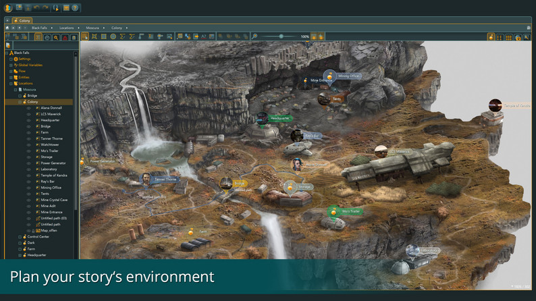Collapse the Colony tree node
Viewport: 536px width, 301px height.
(x=20, y=102)
